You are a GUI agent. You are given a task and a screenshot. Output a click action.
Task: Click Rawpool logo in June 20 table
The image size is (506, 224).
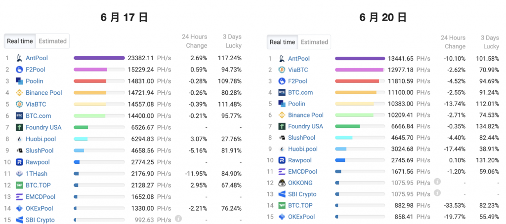(x=282, y=160)
